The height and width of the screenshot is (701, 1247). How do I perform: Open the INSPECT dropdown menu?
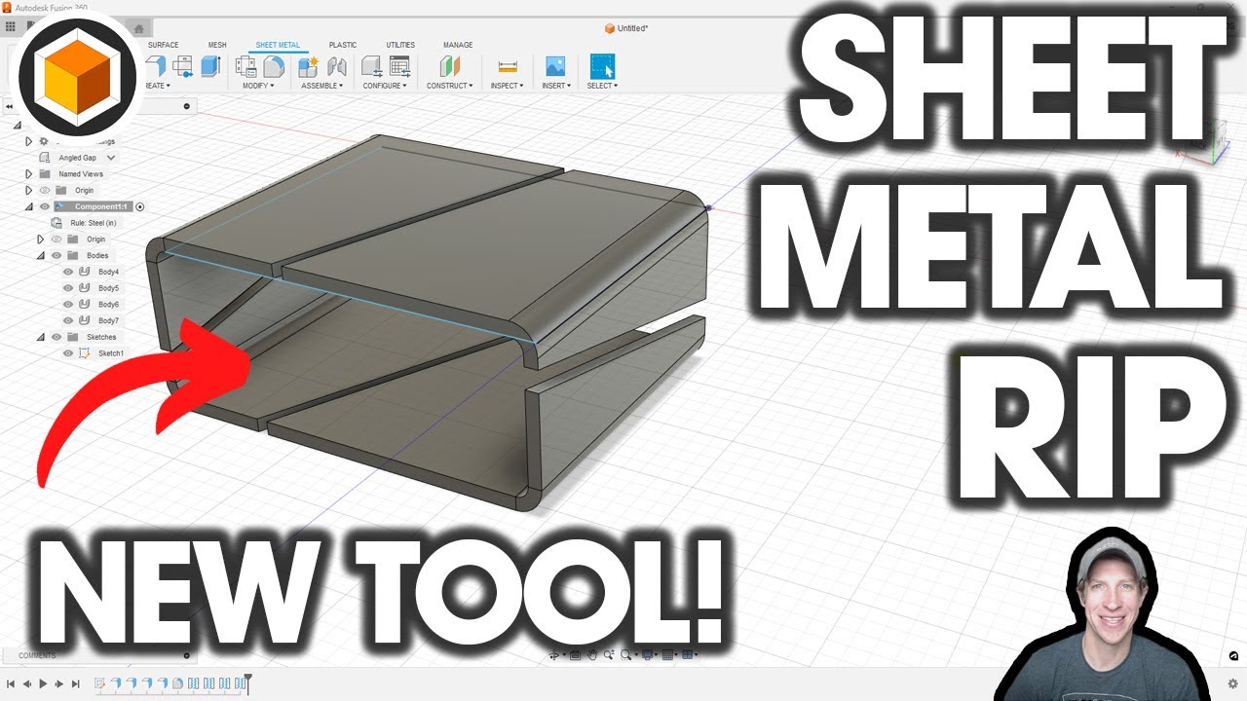507,86
